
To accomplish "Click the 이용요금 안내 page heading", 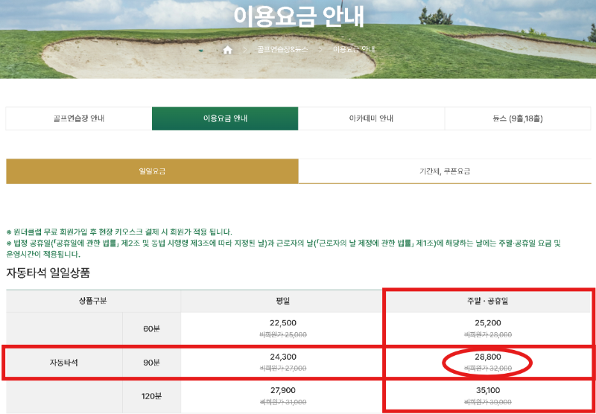I will click(x=299, y=16).
